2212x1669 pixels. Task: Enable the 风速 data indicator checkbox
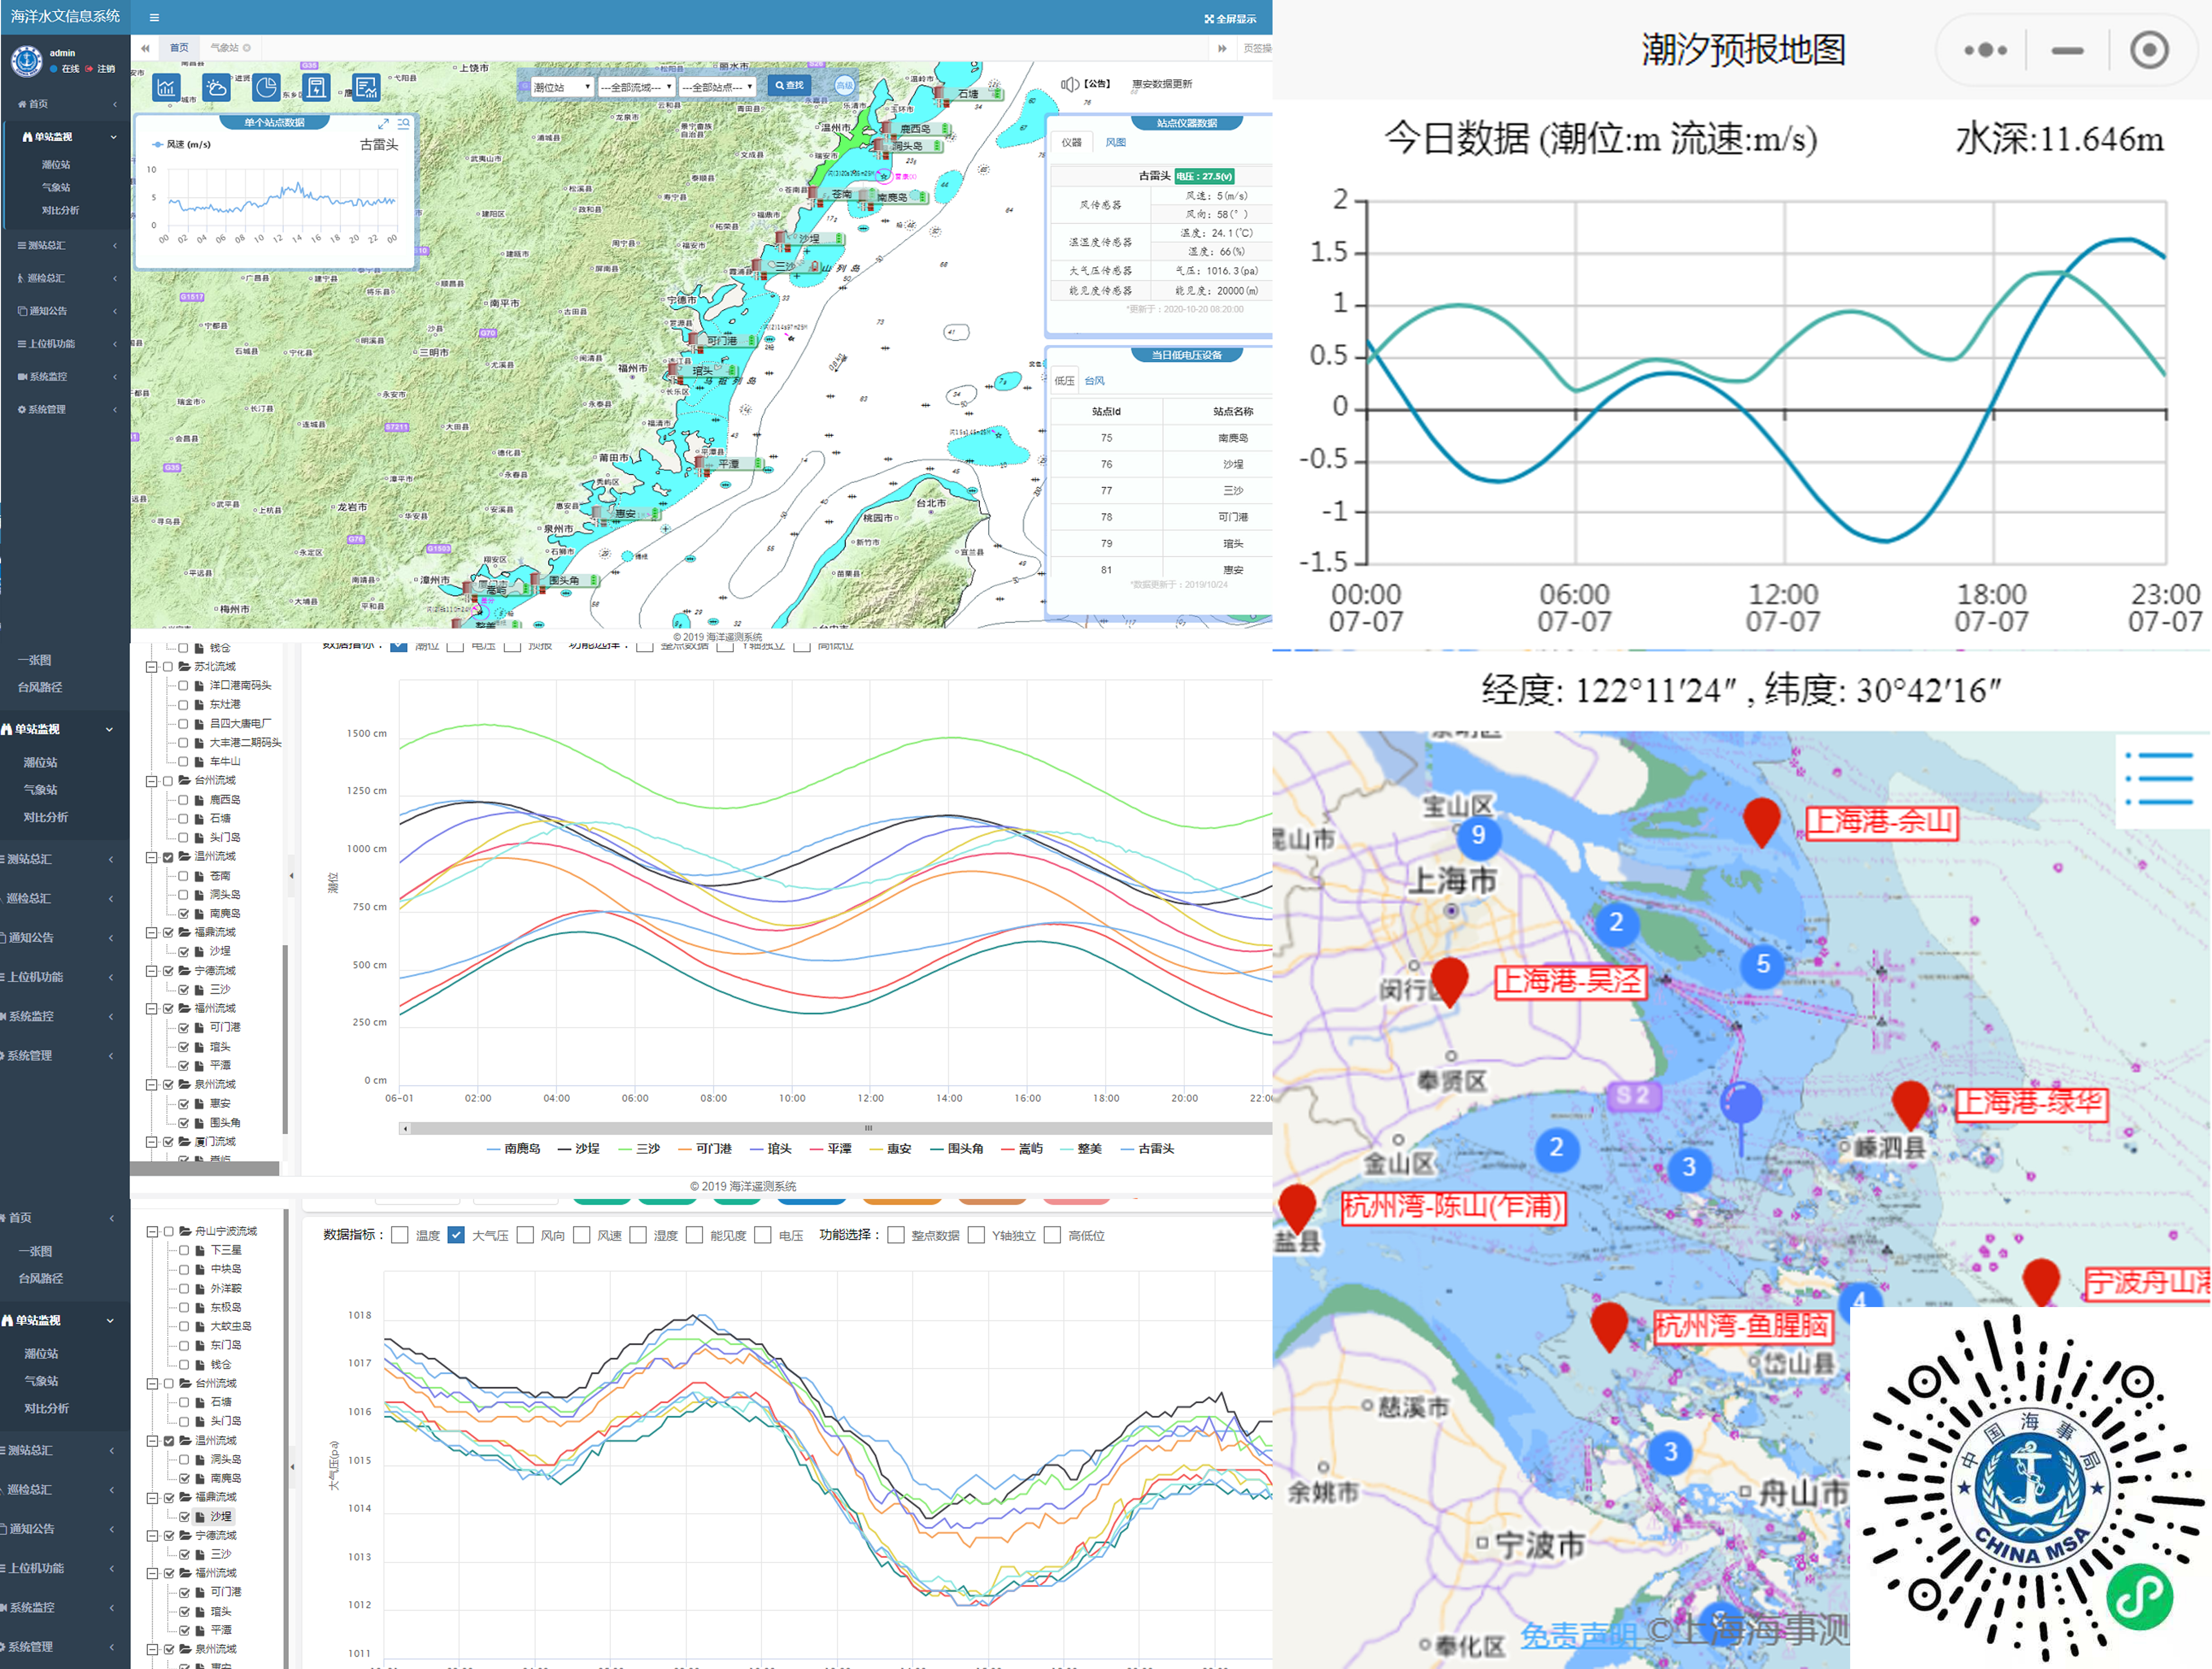click(582, 1235)
